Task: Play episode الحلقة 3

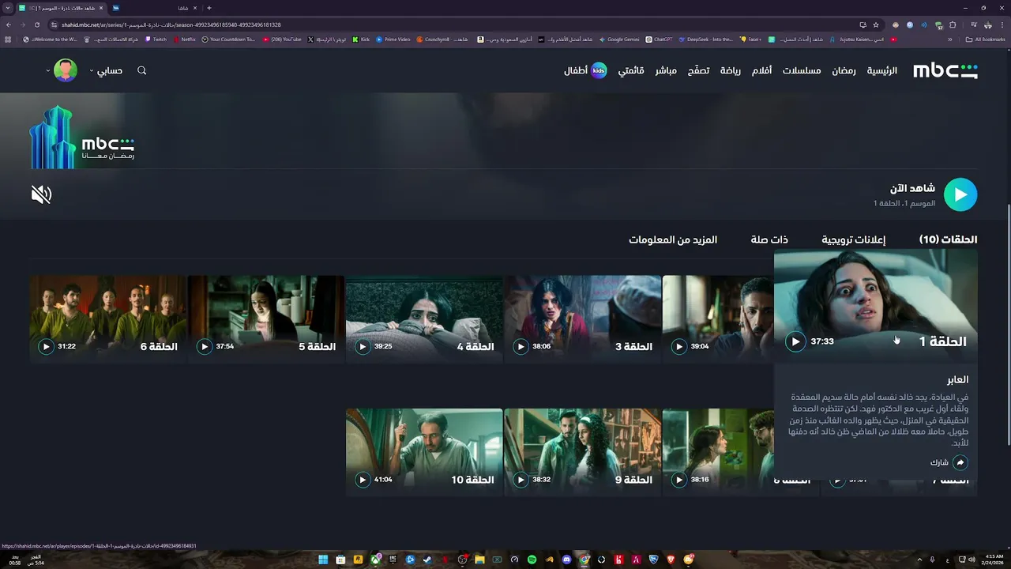Action: (x=521, y=346)
